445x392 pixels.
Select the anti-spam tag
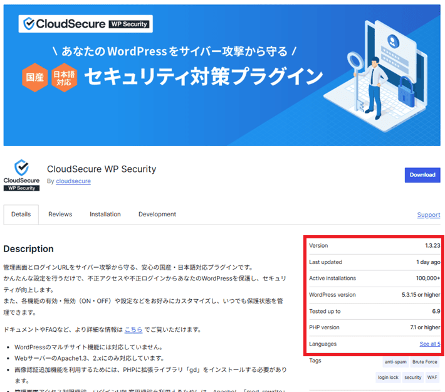tap(395, 362)
